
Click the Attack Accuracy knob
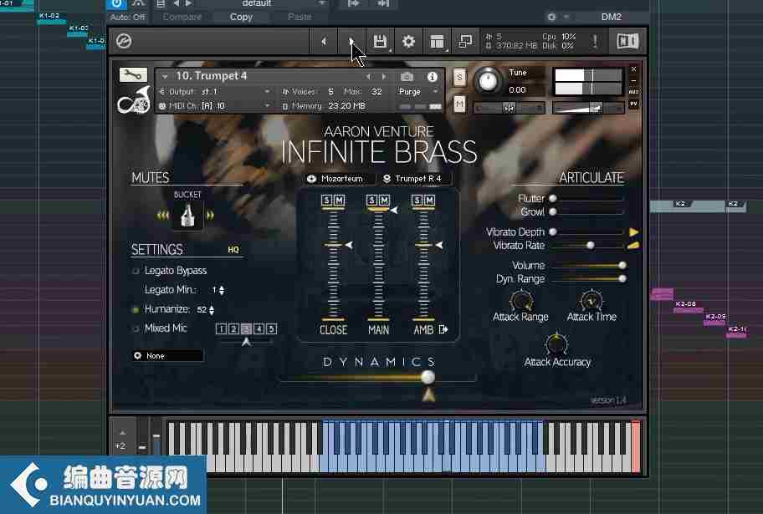(x=556, y=344)
